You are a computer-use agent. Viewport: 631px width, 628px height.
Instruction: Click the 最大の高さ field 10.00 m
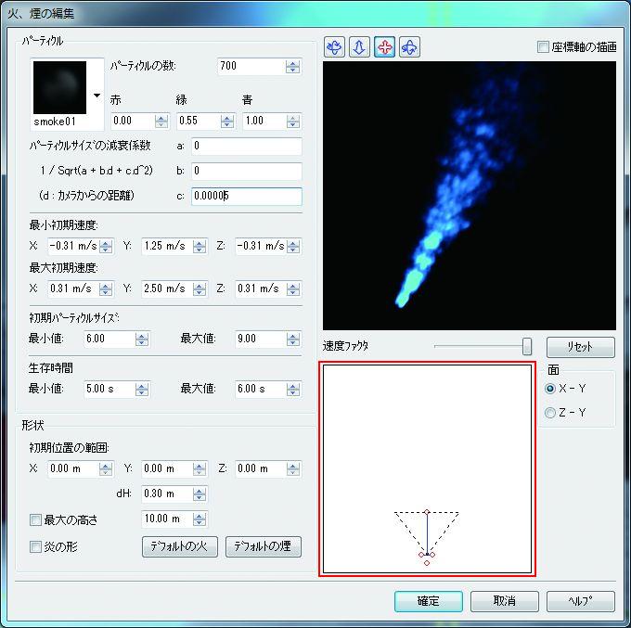tap(167, 519)
